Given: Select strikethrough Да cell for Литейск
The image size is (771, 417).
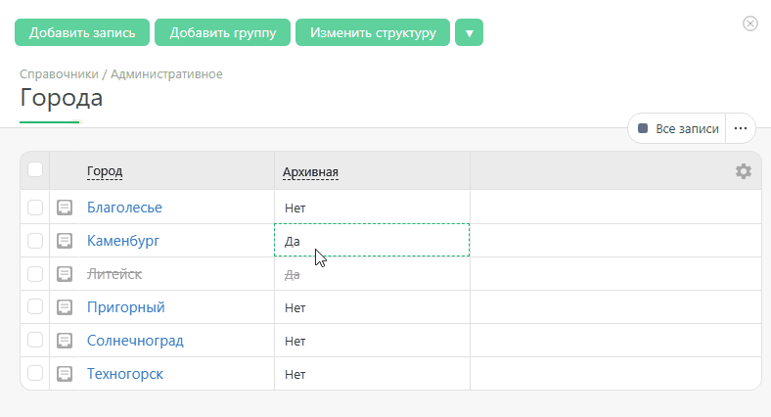Looking at the screenshot, I should coord(372,274).
